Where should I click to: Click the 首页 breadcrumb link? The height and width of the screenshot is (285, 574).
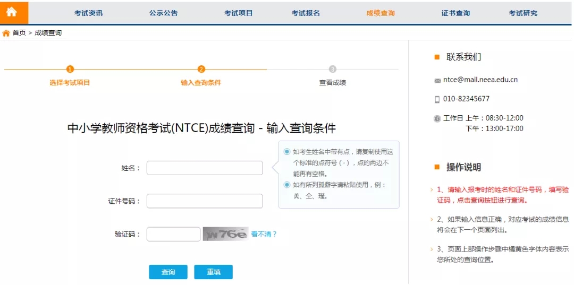pos(19,33)
